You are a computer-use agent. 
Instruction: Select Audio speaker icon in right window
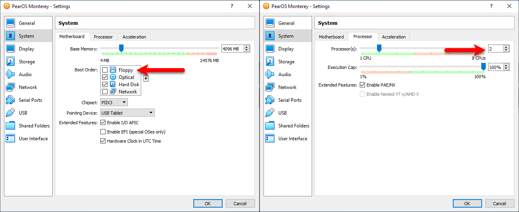[270, 74]
